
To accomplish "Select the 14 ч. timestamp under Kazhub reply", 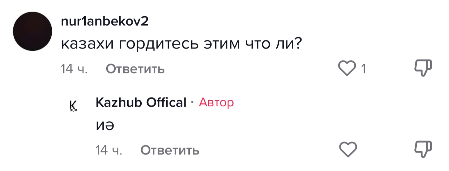I will [x=109, y=150].
